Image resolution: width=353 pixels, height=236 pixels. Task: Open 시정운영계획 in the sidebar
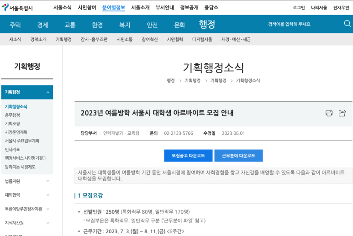pyautogui.click(x=16, y=132)
